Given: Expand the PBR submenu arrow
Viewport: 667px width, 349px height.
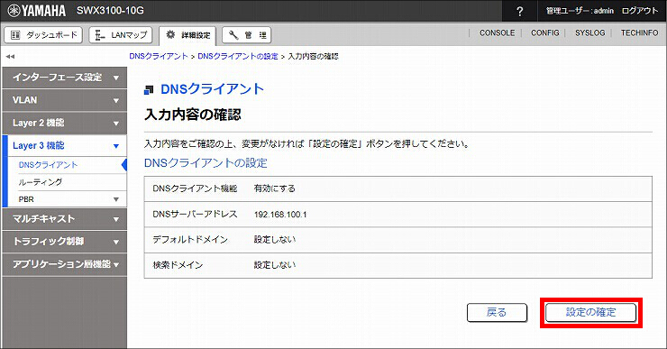Looking at the screenshot, I should [x=115, y=199].
